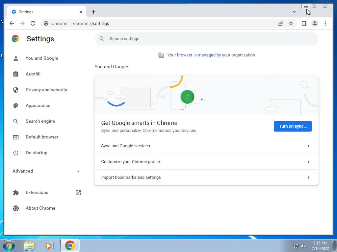Screen dimensions: 337x252
Task: Open Default browser settings
Action: pyautogui.click(x=42, y=137)
